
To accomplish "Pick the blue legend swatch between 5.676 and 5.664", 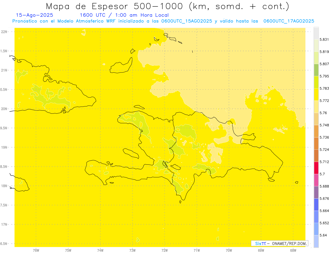I will click(316, 205).
